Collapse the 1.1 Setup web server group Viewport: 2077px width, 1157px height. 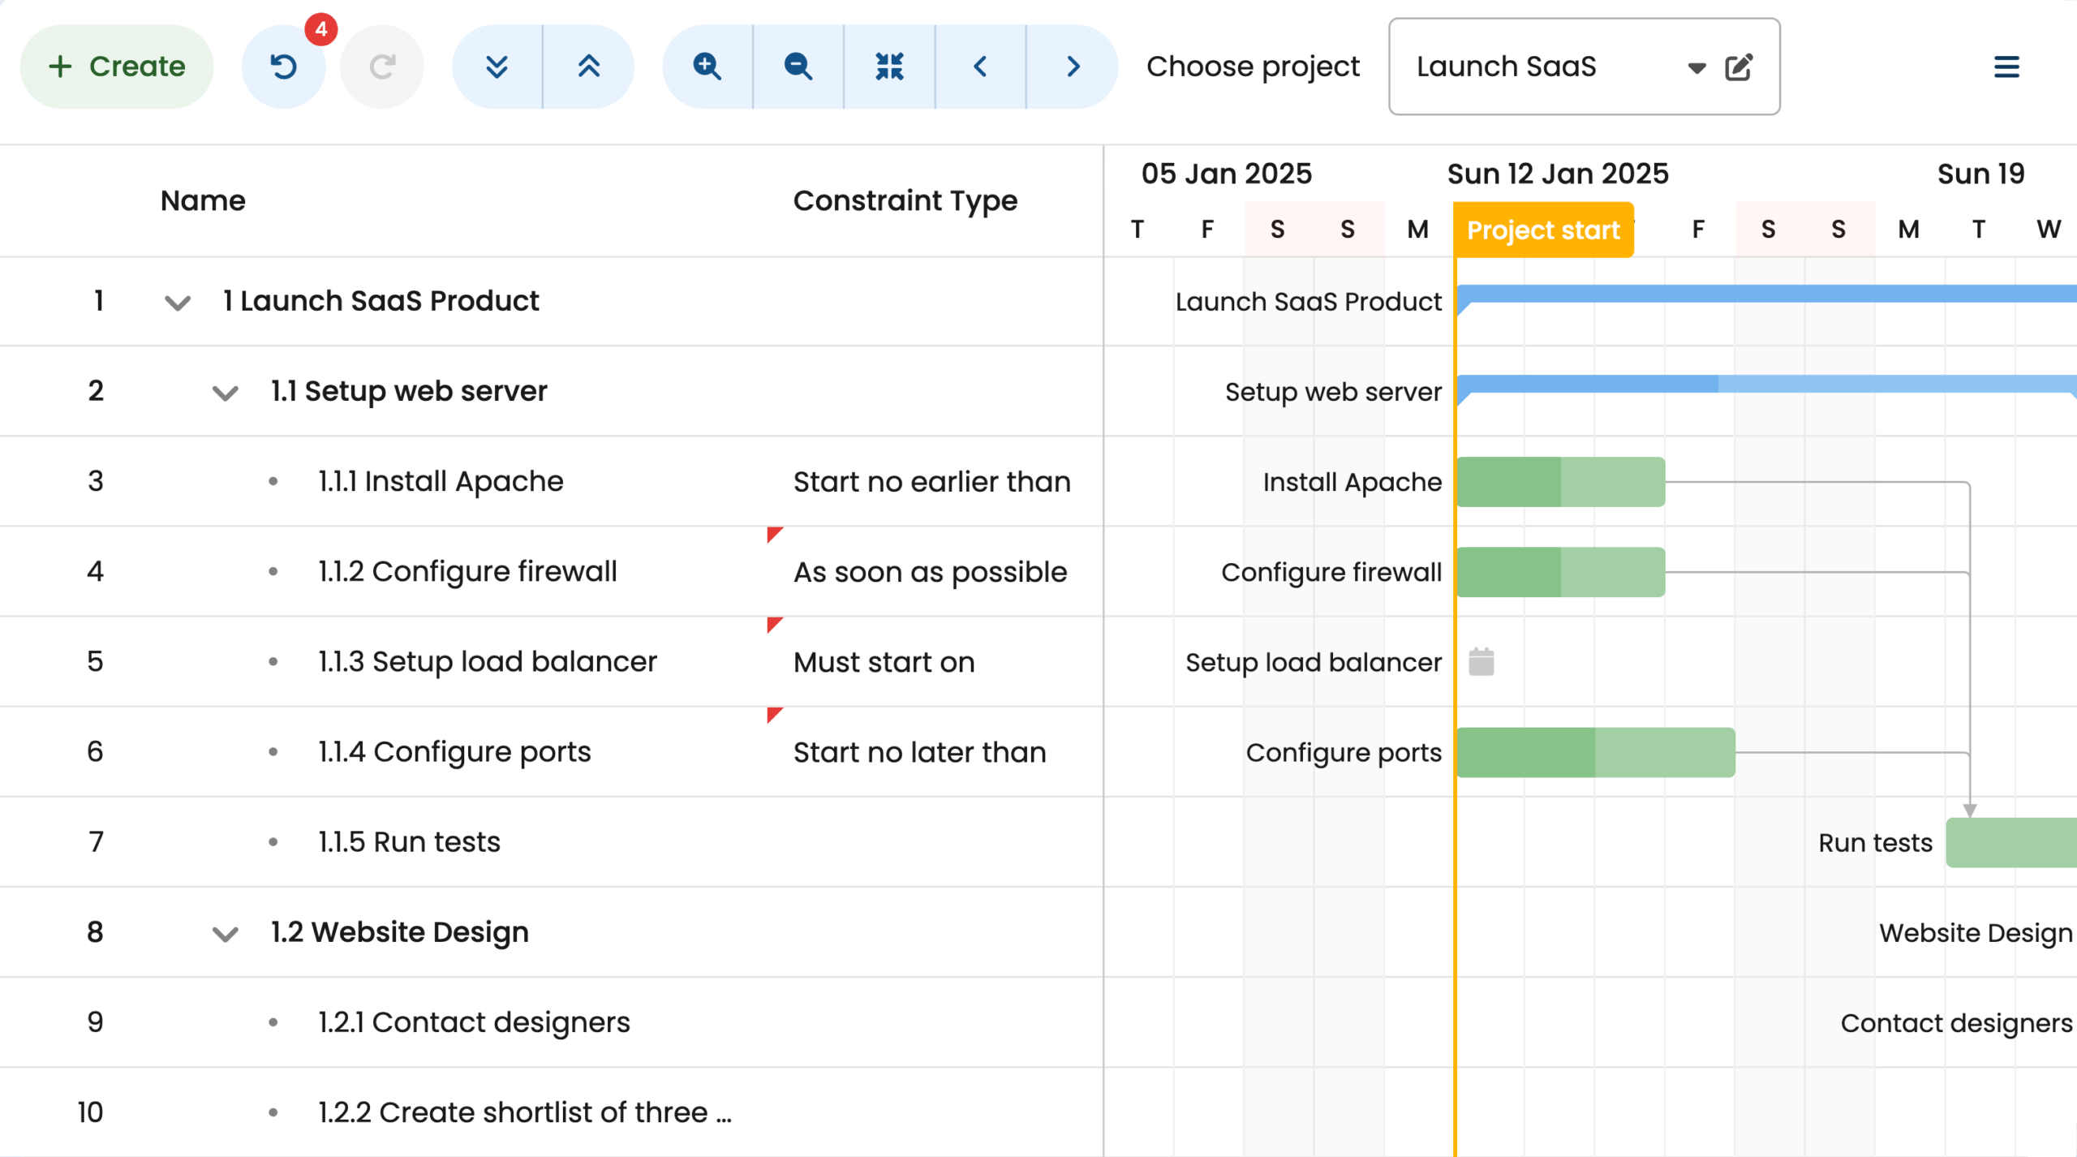225,393
